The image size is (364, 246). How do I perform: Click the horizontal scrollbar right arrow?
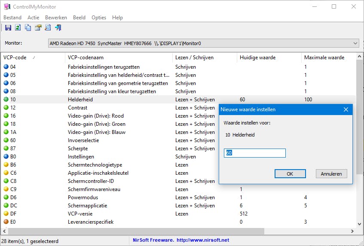(x=353, y=231)
